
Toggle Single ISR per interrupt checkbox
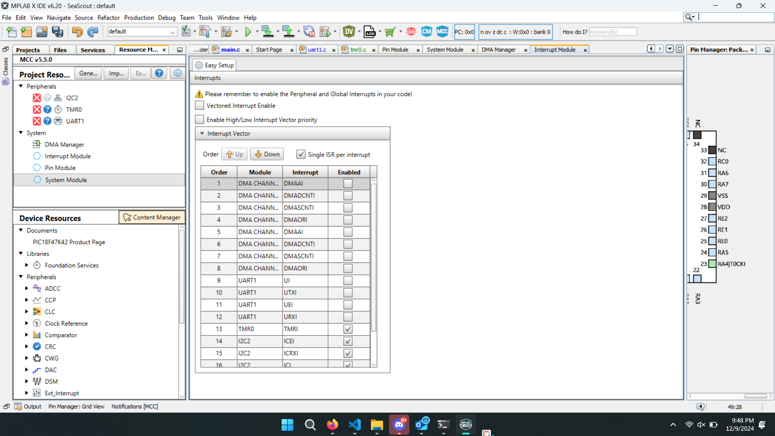301,155
